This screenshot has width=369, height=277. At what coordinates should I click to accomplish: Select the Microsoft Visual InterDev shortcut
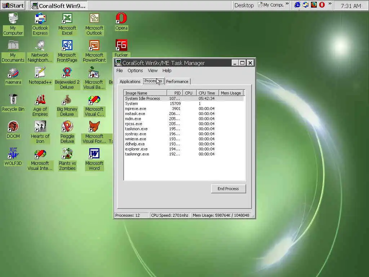point(40,159)
